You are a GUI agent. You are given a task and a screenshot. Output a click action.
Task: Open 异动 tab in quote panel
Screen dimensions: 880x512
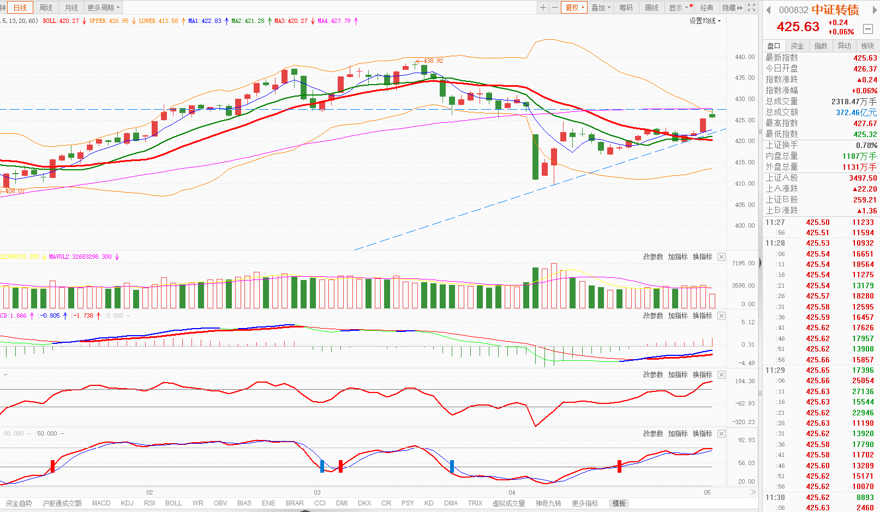tap(844, 46)
